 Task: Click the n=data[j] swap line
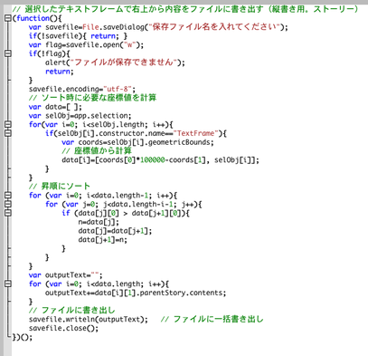coord(99,222)
